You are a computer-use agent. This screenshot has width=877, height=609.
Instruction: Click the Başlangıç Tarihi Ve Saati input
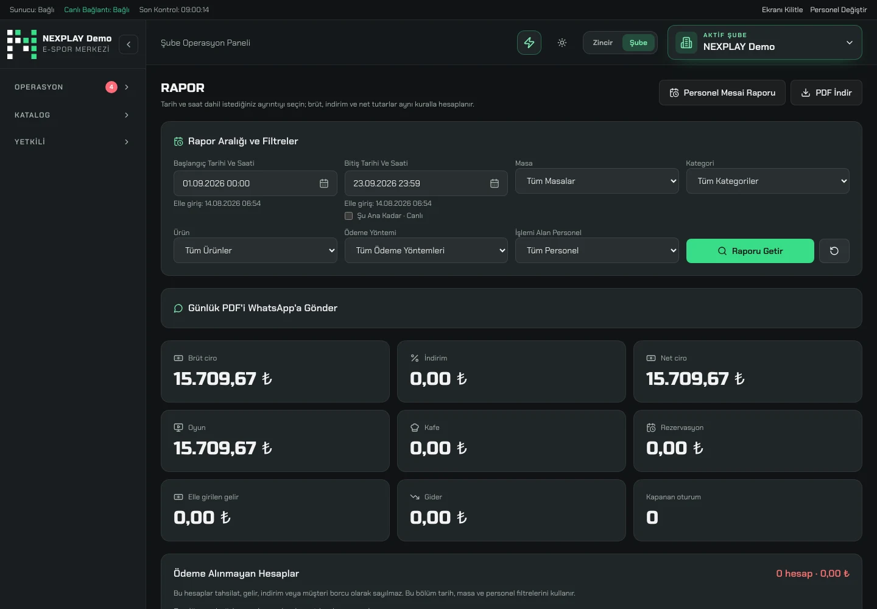point(255,183)
